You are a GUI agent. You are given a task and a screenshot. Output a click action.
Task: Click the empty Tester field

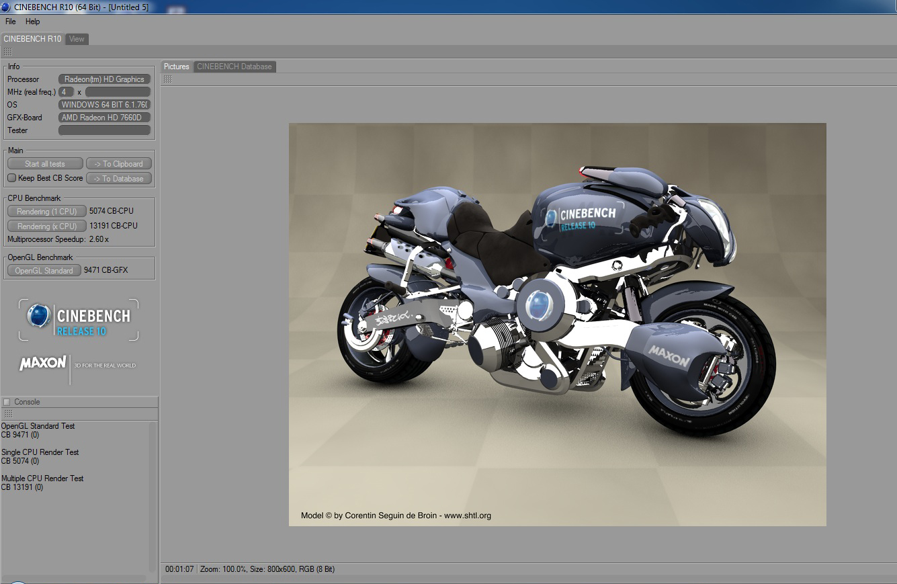[104, 130]
